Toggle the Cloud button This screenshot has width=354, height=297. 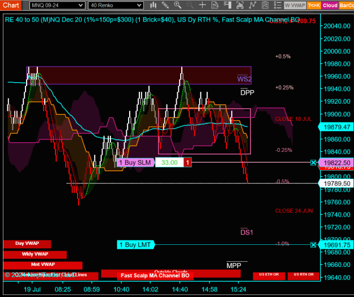pos(330,5)
